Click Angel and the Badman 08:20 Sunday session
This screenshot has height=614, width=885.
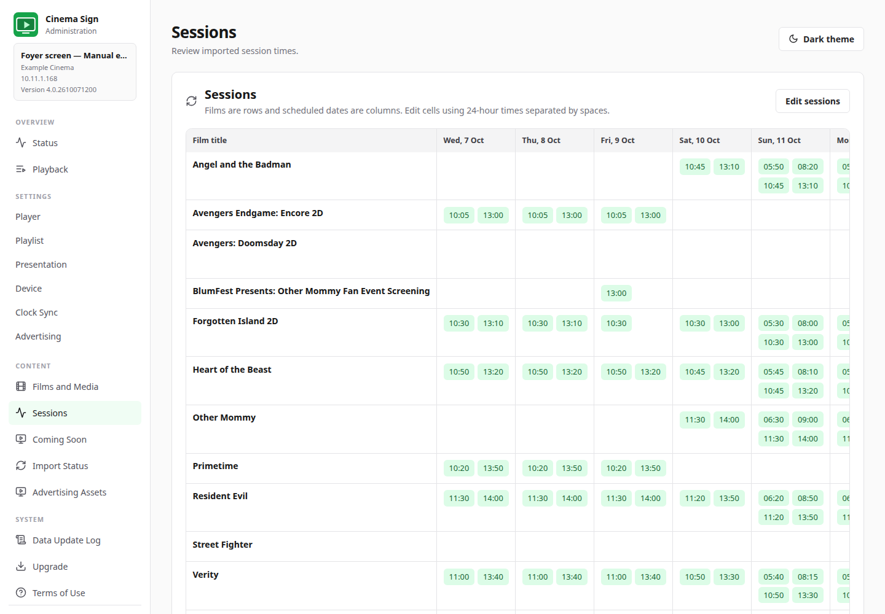[808, 167]
